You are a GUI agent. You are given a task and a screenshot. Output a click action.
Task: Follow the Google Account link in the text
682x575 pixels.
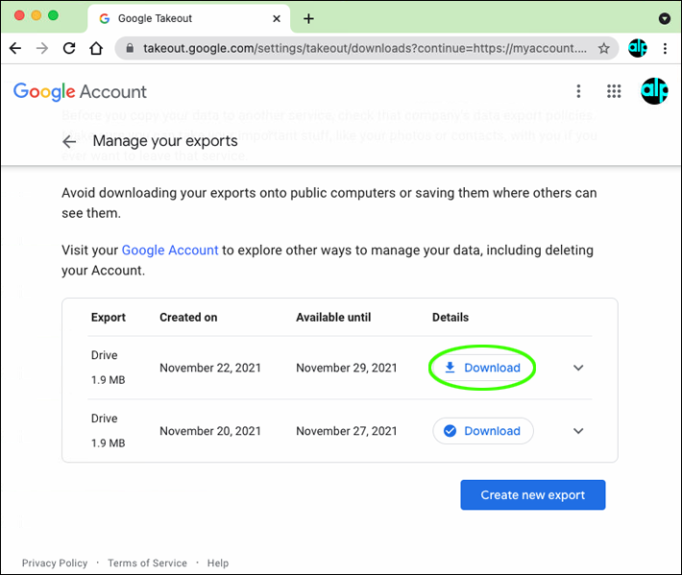coord(170,250)
